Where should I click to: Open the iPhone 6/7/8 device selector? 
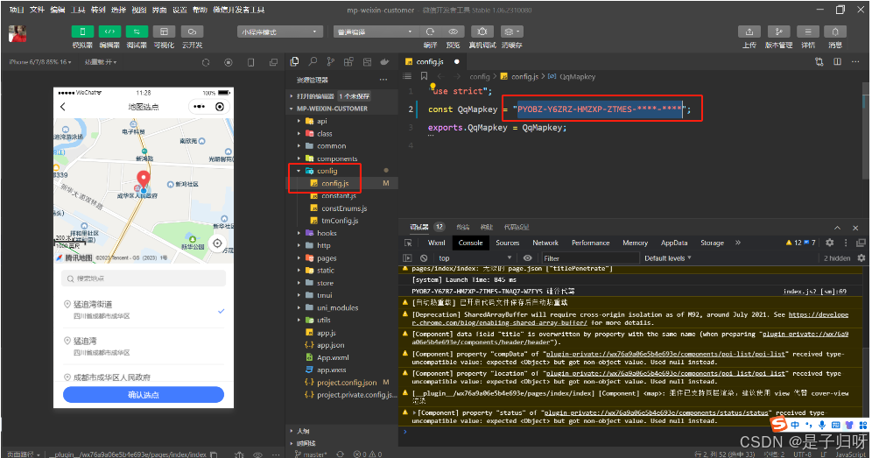tap(40, 62)
